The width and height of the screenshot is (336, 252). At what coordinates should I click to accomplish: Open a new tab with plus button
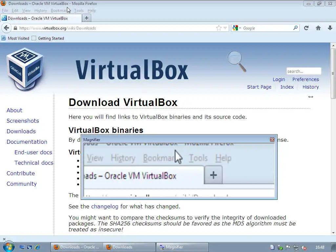[87, 18]
